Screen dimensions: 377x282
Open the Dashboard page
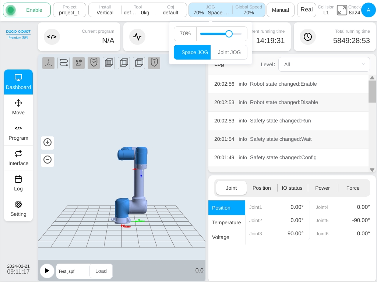(x=18, y=82)
